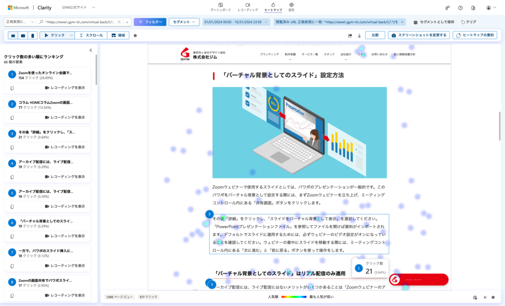Show recordings for ranking item 8
505x306 pixels.
pos(65,295)
